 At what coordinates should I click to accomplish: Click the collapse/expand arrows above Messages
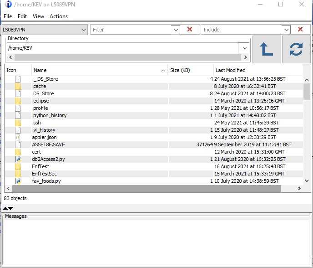8,208
